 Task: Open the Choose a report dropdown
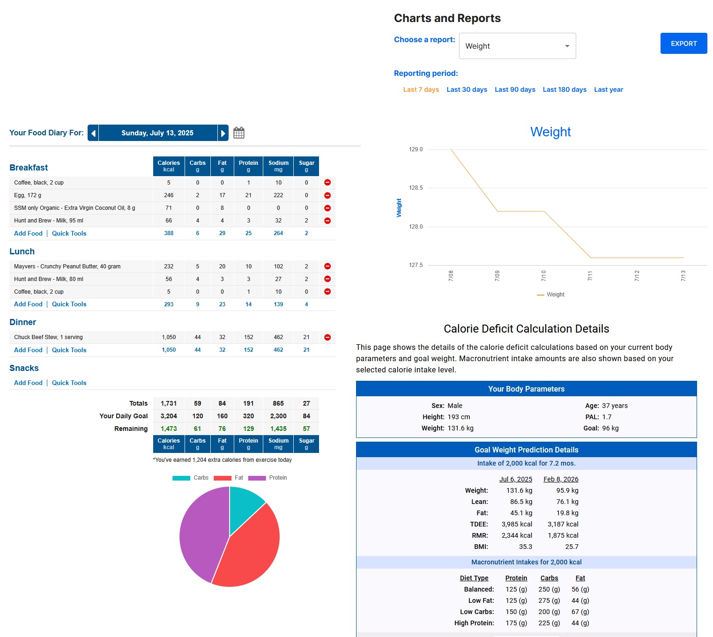point(517,46)
